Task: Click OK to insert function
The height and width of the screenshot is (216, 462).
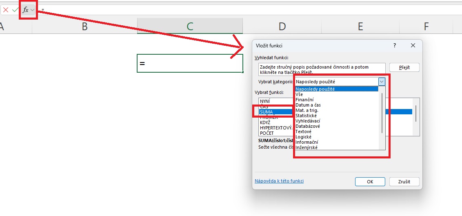Action: pyautogui.click(x=370, y=182)
